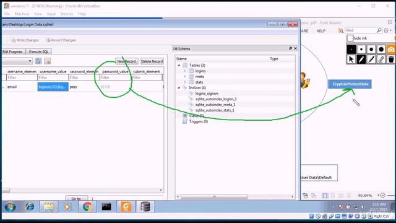This screenshot has height=223, width=396.
Task: Click the Foxit advanced search icon
Action: tap(341, 31)
